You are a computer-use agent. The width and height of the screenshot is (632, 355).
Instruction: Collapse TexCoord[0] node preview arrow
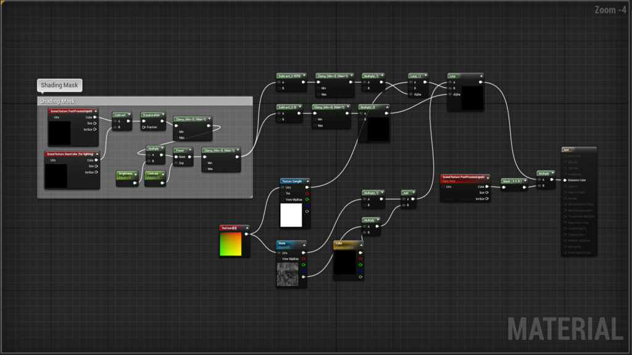click(x=247, y=228)
